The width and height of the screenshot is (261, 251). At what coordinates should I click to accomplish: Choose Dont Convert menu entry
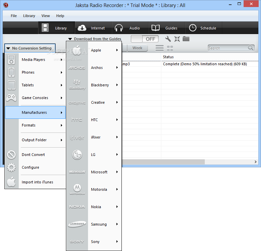(x=35, y=155)
